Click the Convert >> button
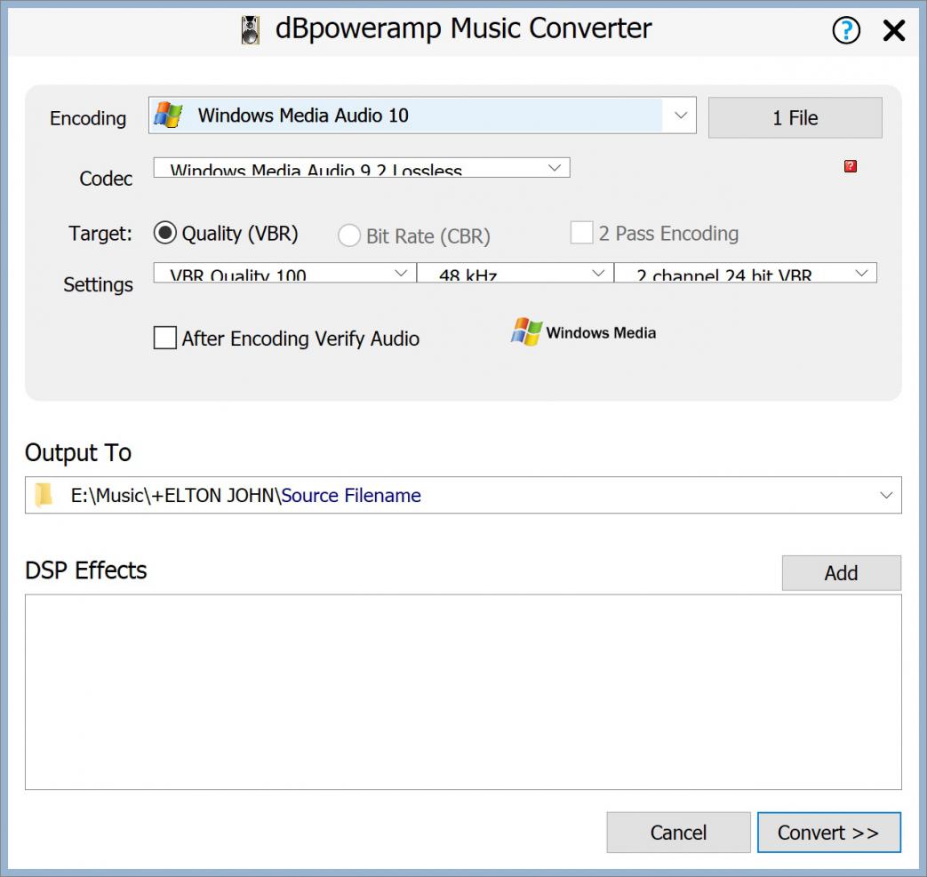Image resolution: width=927 pixels, height=877 pixels. 828,833
